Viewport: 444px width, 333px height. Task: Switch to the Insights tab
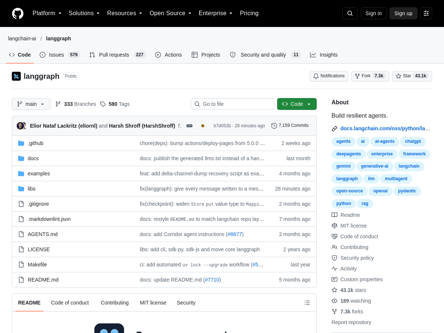(324, 55)
